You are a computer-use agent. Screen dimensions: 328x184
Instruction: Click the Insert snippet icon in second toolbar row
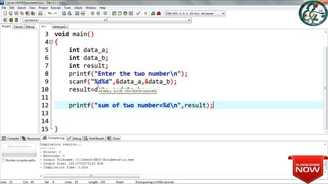pyautogui.click(x=5, y=20)
